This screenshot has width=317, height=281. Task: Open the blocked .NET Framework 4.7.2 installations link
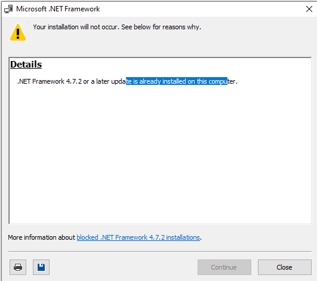click(x=139, y=237)
